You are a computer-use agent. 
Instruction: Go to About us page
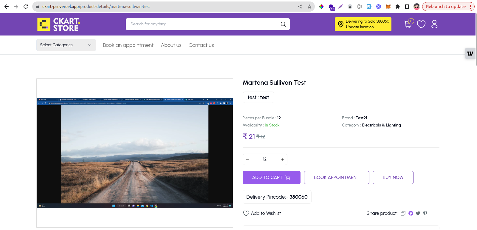171,45
